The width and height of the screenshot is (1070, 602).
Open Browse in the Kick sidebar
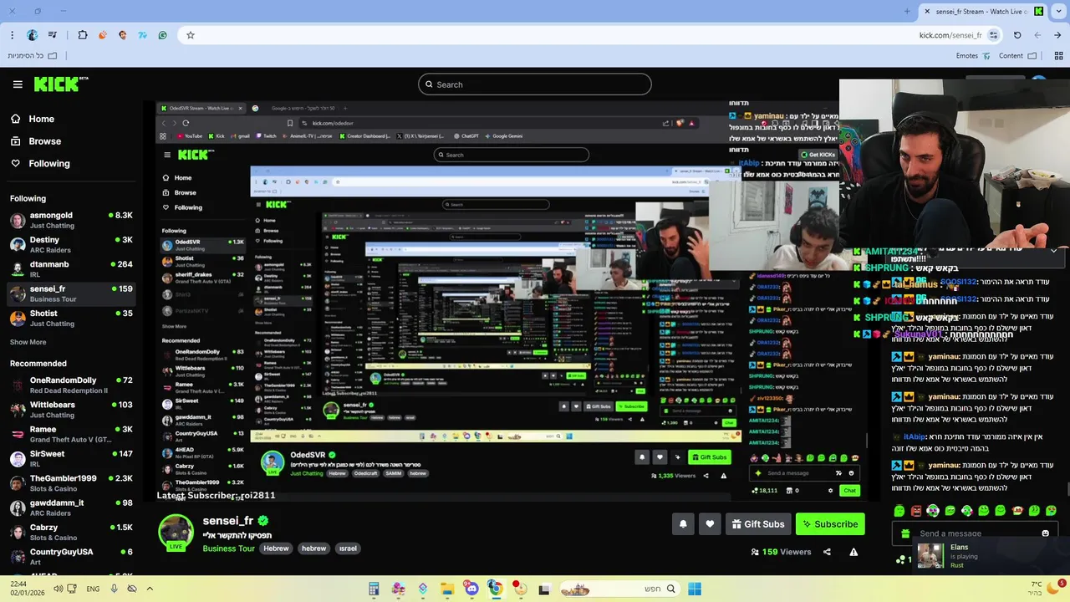pos(36,141)
